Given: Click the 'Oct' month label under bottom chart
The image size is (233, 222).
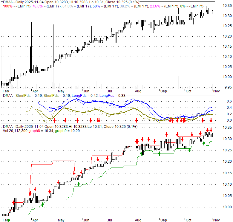Looking at the screenshot, I should coord(188,220).
